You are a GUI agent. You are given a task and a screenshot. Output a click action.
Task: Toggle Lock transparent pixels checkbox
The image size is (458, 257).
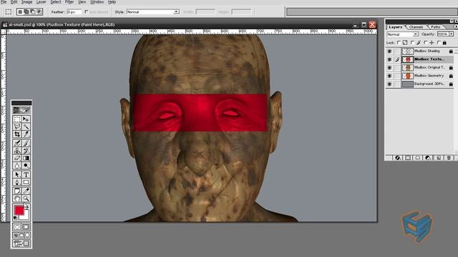399,43
